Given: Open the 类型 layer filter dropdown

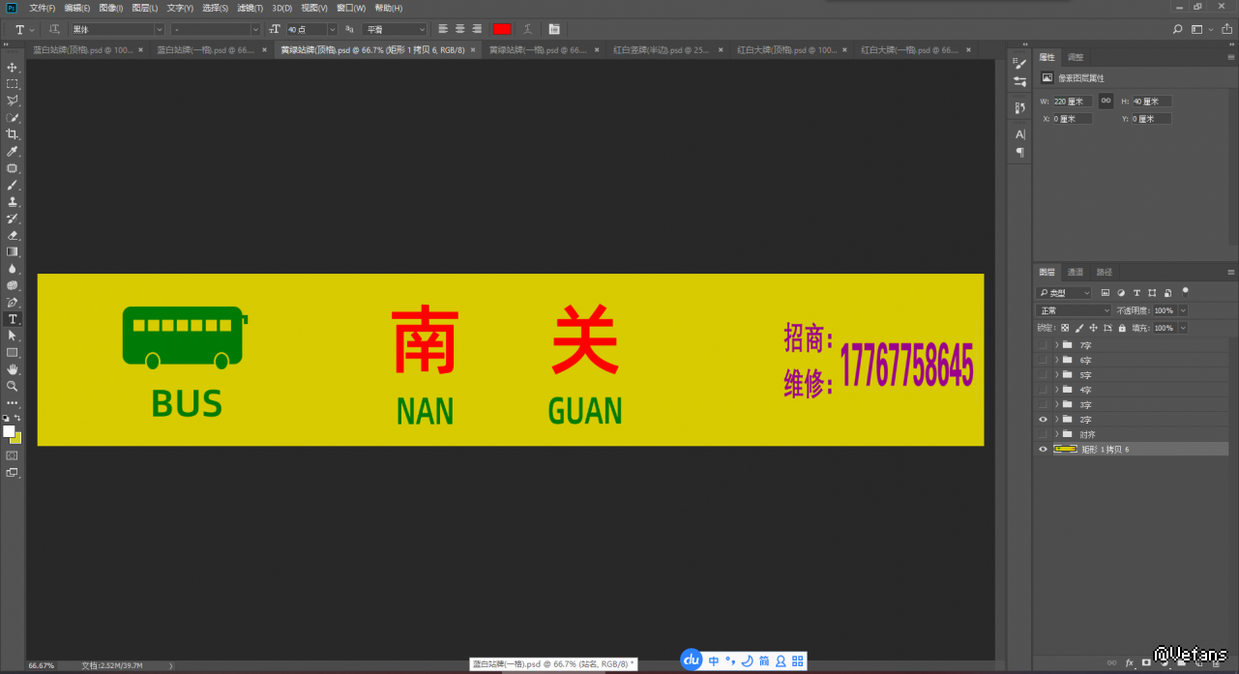Looking at the screenshot, I should (1064, 293).
